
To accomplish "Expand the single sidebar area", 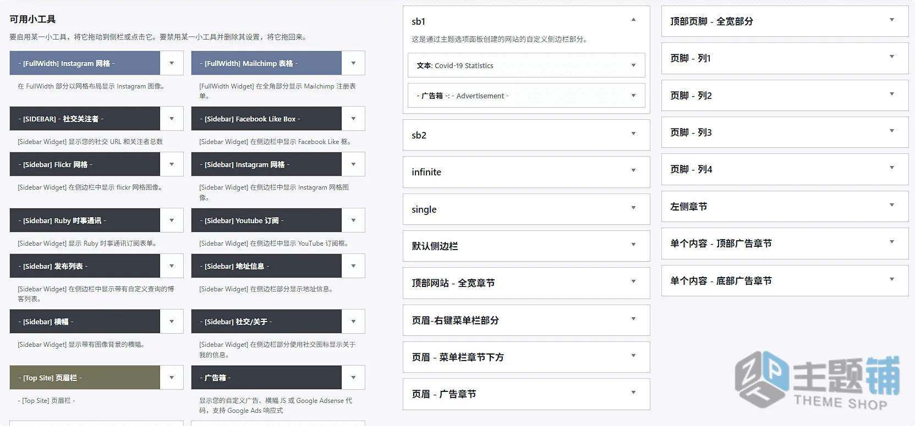I will pos(526,209).
